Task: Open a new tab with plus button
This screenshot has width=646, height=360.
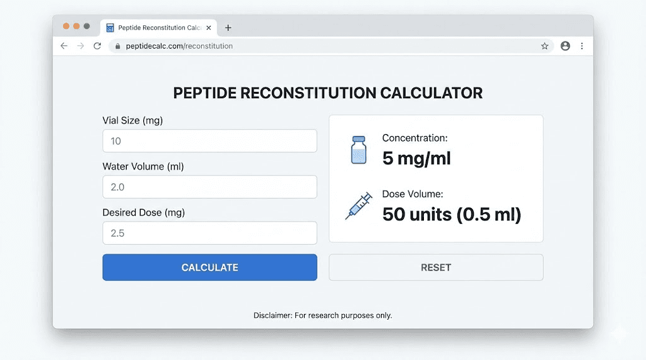Action: pos(228,28)
